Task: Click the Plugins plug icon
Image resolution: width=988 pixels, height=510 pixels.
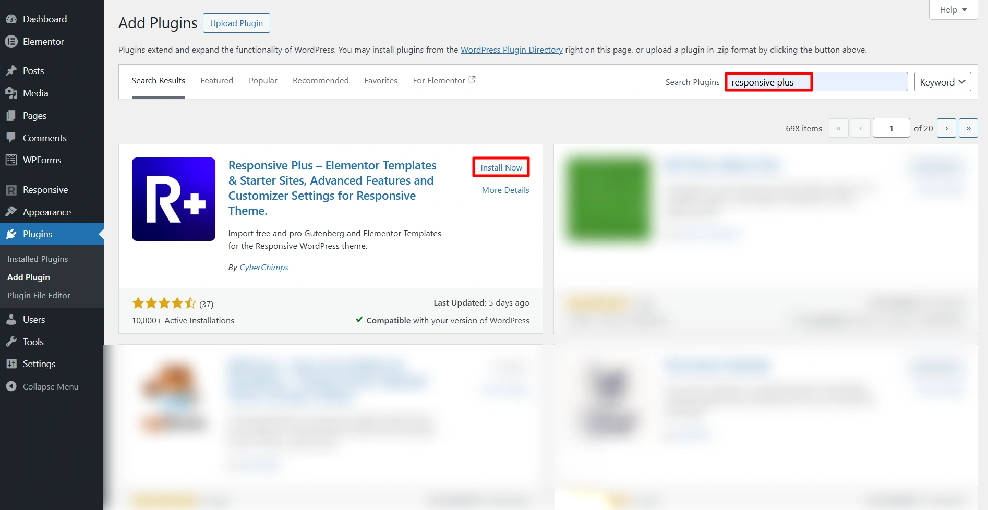Action: coord(11,234)
